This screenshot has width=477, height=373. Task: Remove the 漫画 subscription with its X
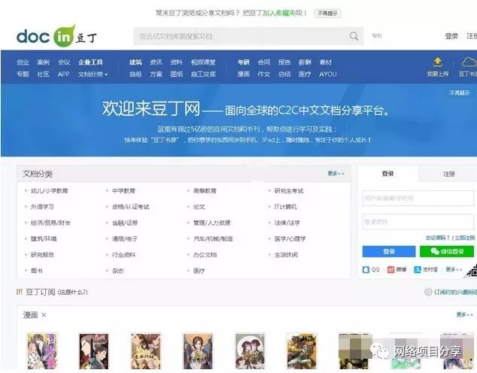pos(44,315)
